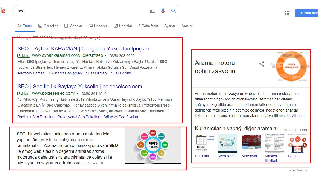Open the Haberler news tab

(x=98, y=26)
